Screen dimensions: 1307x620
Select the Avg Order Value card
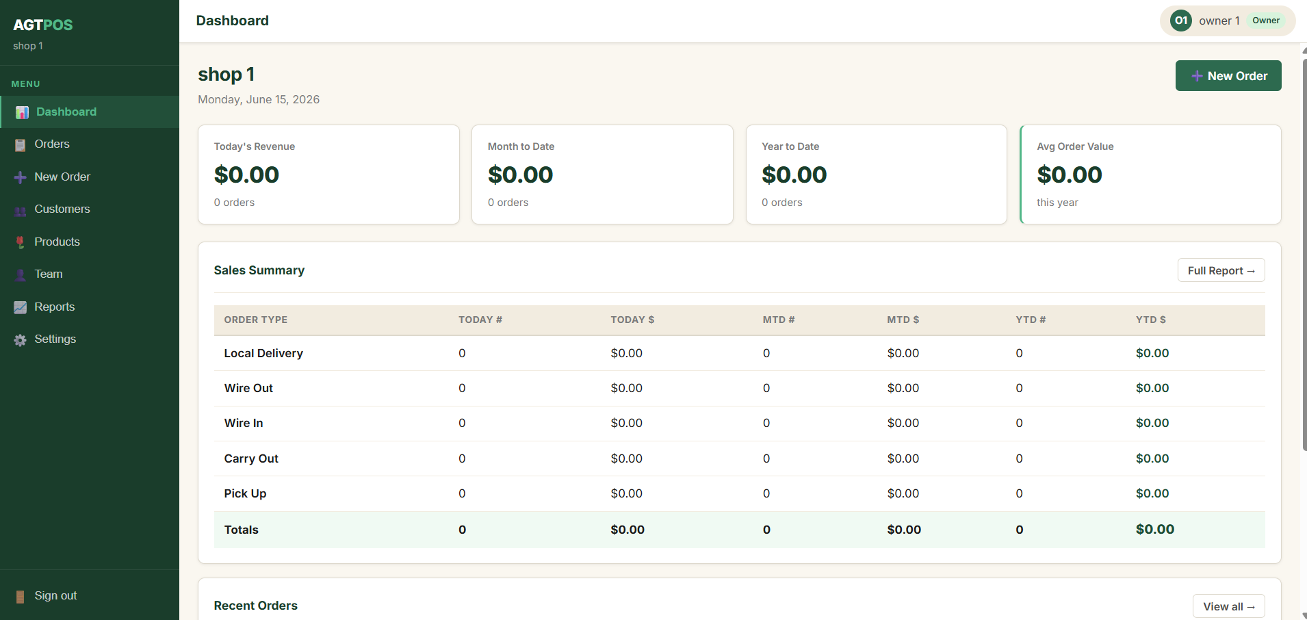pyautogui.click(x=1150, y=175)
